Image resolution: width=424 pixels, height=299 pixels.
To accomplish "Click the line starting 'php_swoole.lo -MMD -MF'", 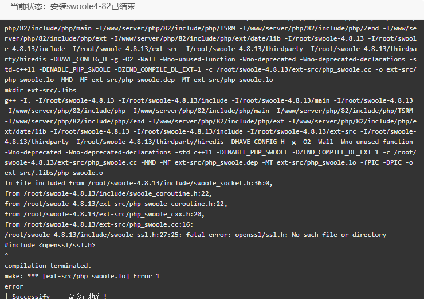I will click(x=139, y=80).
